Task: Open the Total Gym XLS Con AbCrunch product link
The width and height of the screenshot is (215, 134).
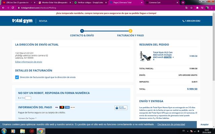Action: [163, 56]
